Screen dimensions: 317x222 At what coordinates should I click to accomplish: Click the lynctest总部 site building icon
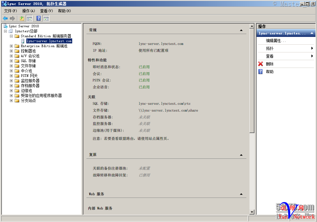(11, 31)
